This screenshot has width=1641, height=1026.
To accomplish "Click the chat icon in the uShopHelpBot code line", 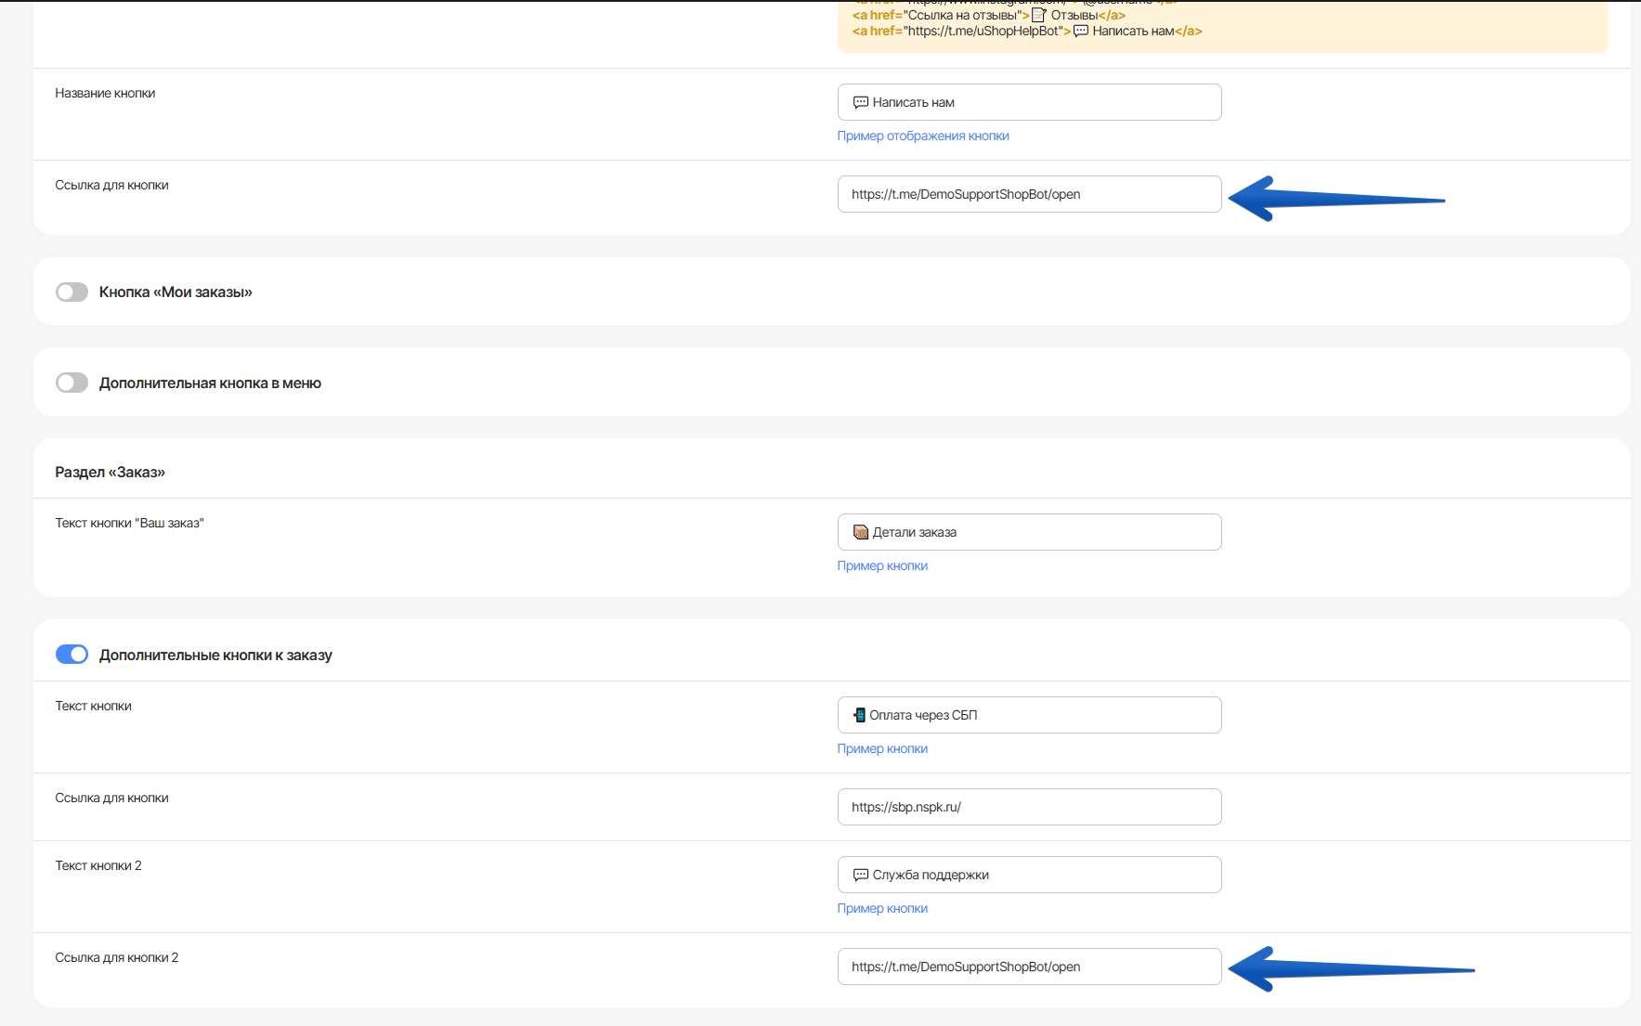I will pos(1080,31).
